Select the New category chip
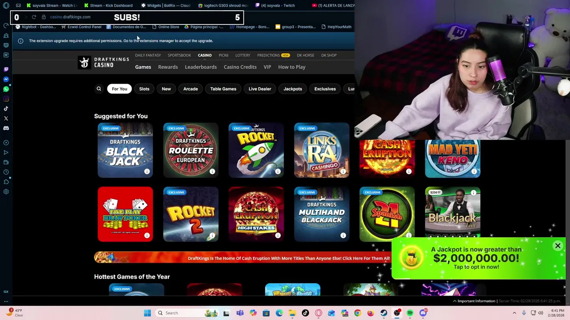 tap(166, 89)
